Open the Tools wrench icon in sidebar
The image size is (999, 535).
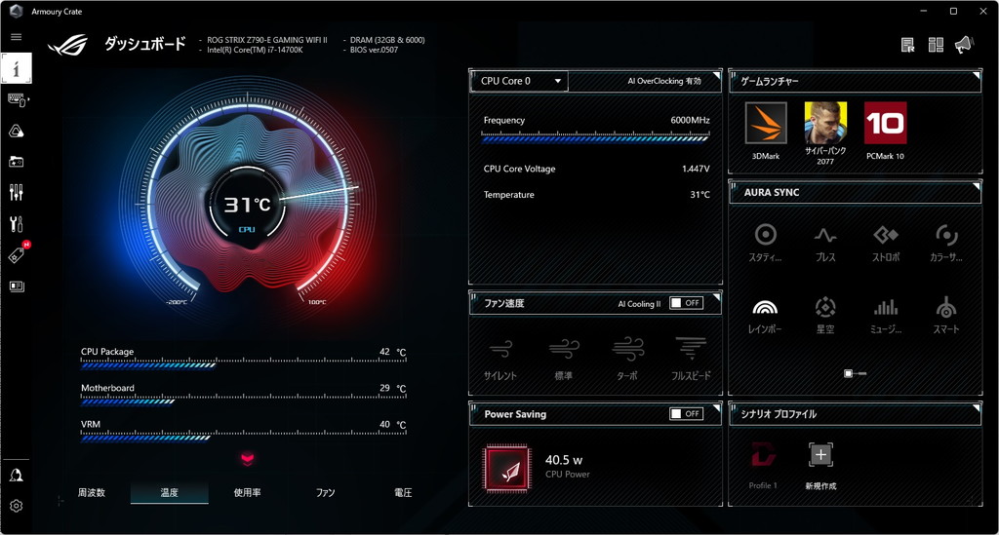click(x=17, y=224)
